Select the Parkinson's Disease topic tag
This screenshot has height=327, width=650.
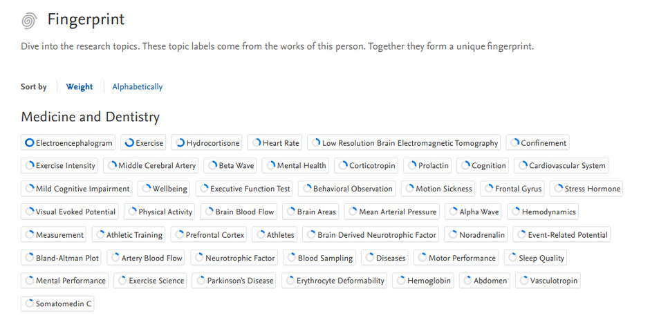click(x=234, y=281)
